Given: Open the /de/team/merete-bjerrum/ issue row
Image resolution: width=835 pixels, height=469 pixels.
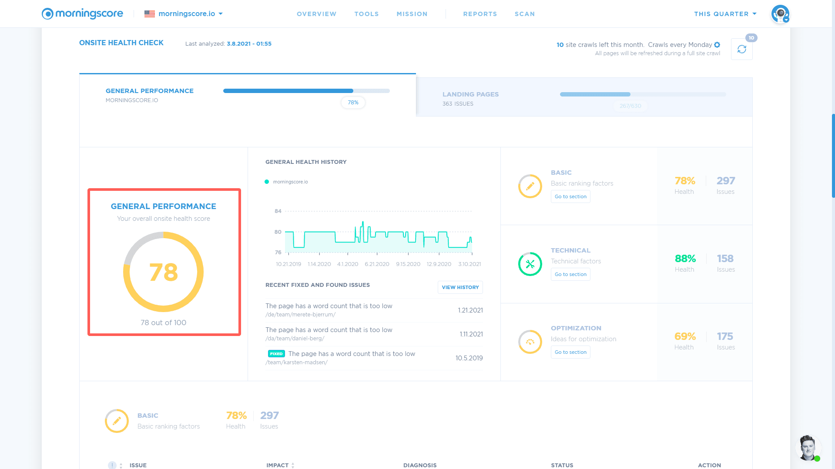Looking at the screenshot, I should 374,310.
